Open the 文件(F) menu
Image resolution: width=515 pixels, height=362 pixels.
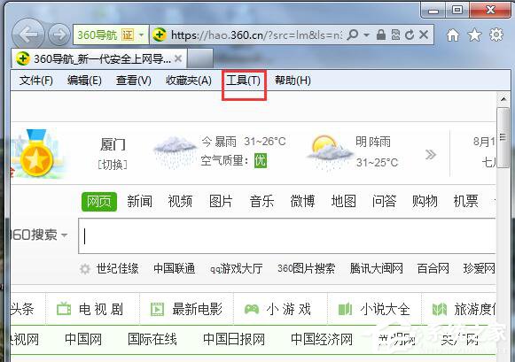point(36,81)
